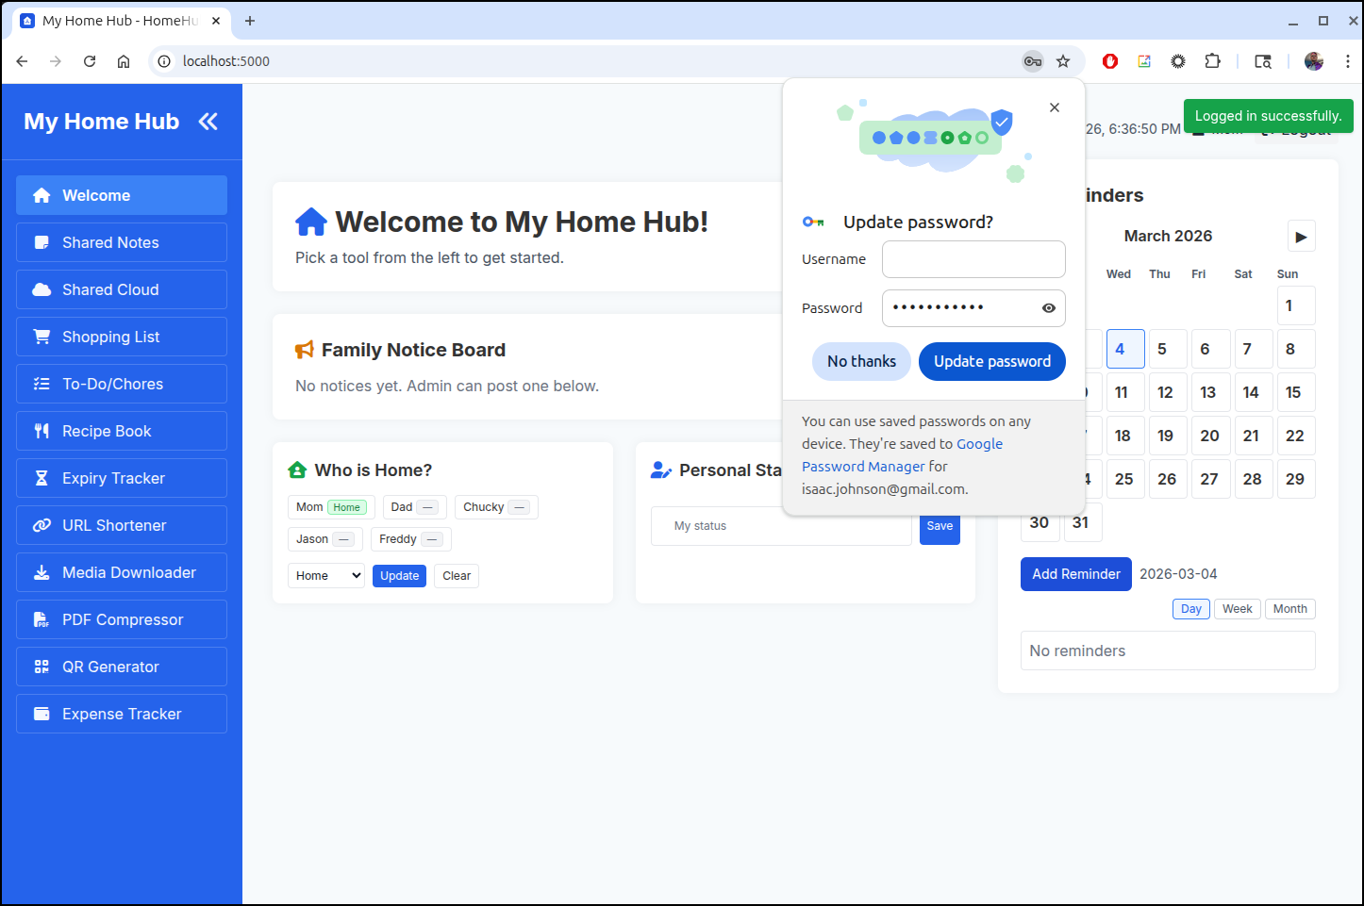Show password with the eye icon
Viewport: 1364px width, 906px height.
tap(1048, 308)
